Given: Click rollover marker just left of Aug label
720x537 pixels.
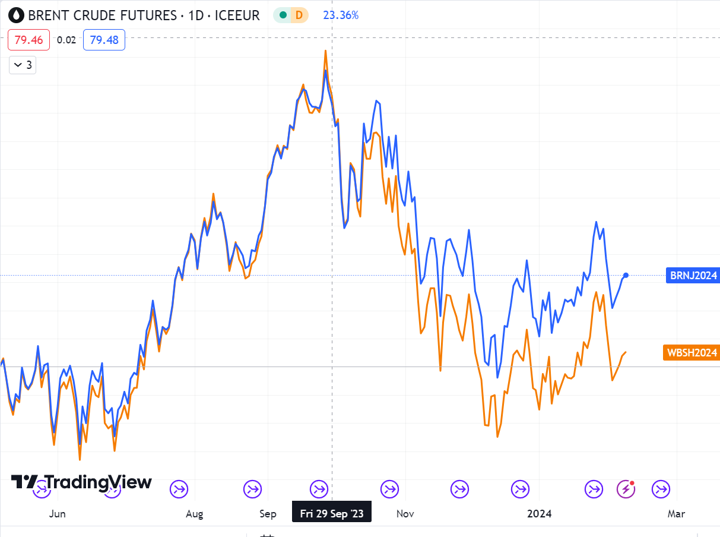Looking at the screenshot, I should [x=179, y=489].
